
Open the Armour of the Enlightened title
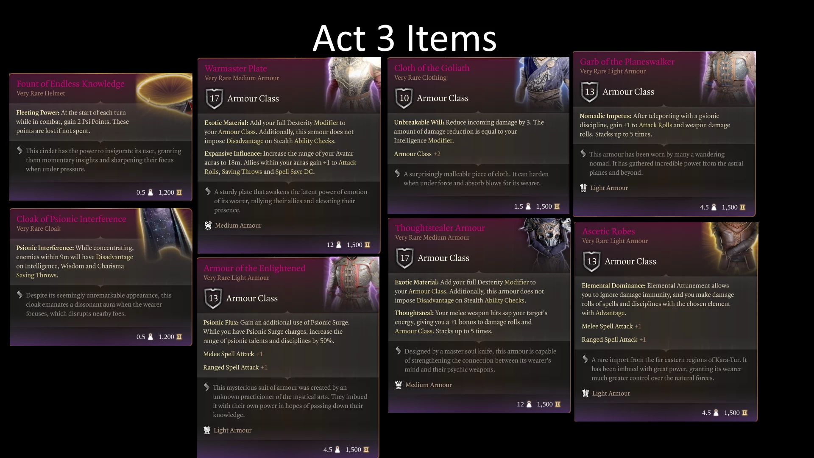254,268
